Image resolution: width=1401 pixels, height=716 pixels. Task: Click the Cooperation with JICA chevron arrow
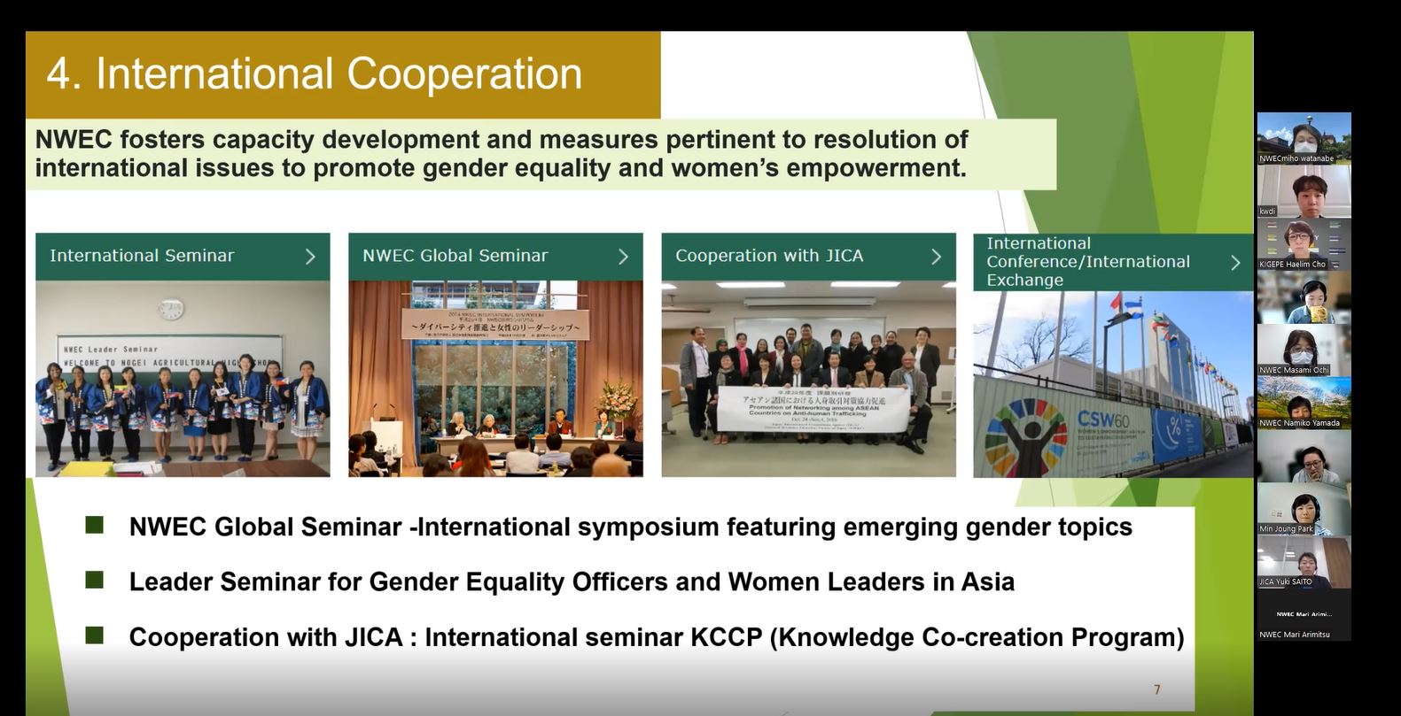click(936, 257)
